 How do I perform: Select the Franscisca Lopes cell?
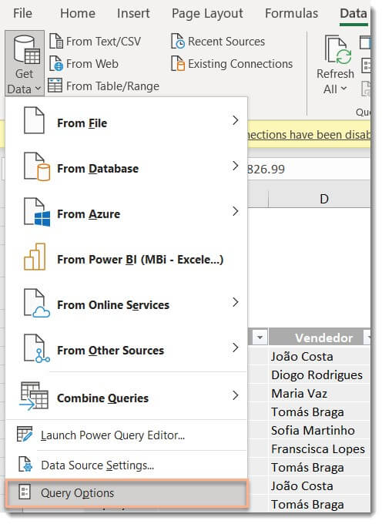pos(320,448)
